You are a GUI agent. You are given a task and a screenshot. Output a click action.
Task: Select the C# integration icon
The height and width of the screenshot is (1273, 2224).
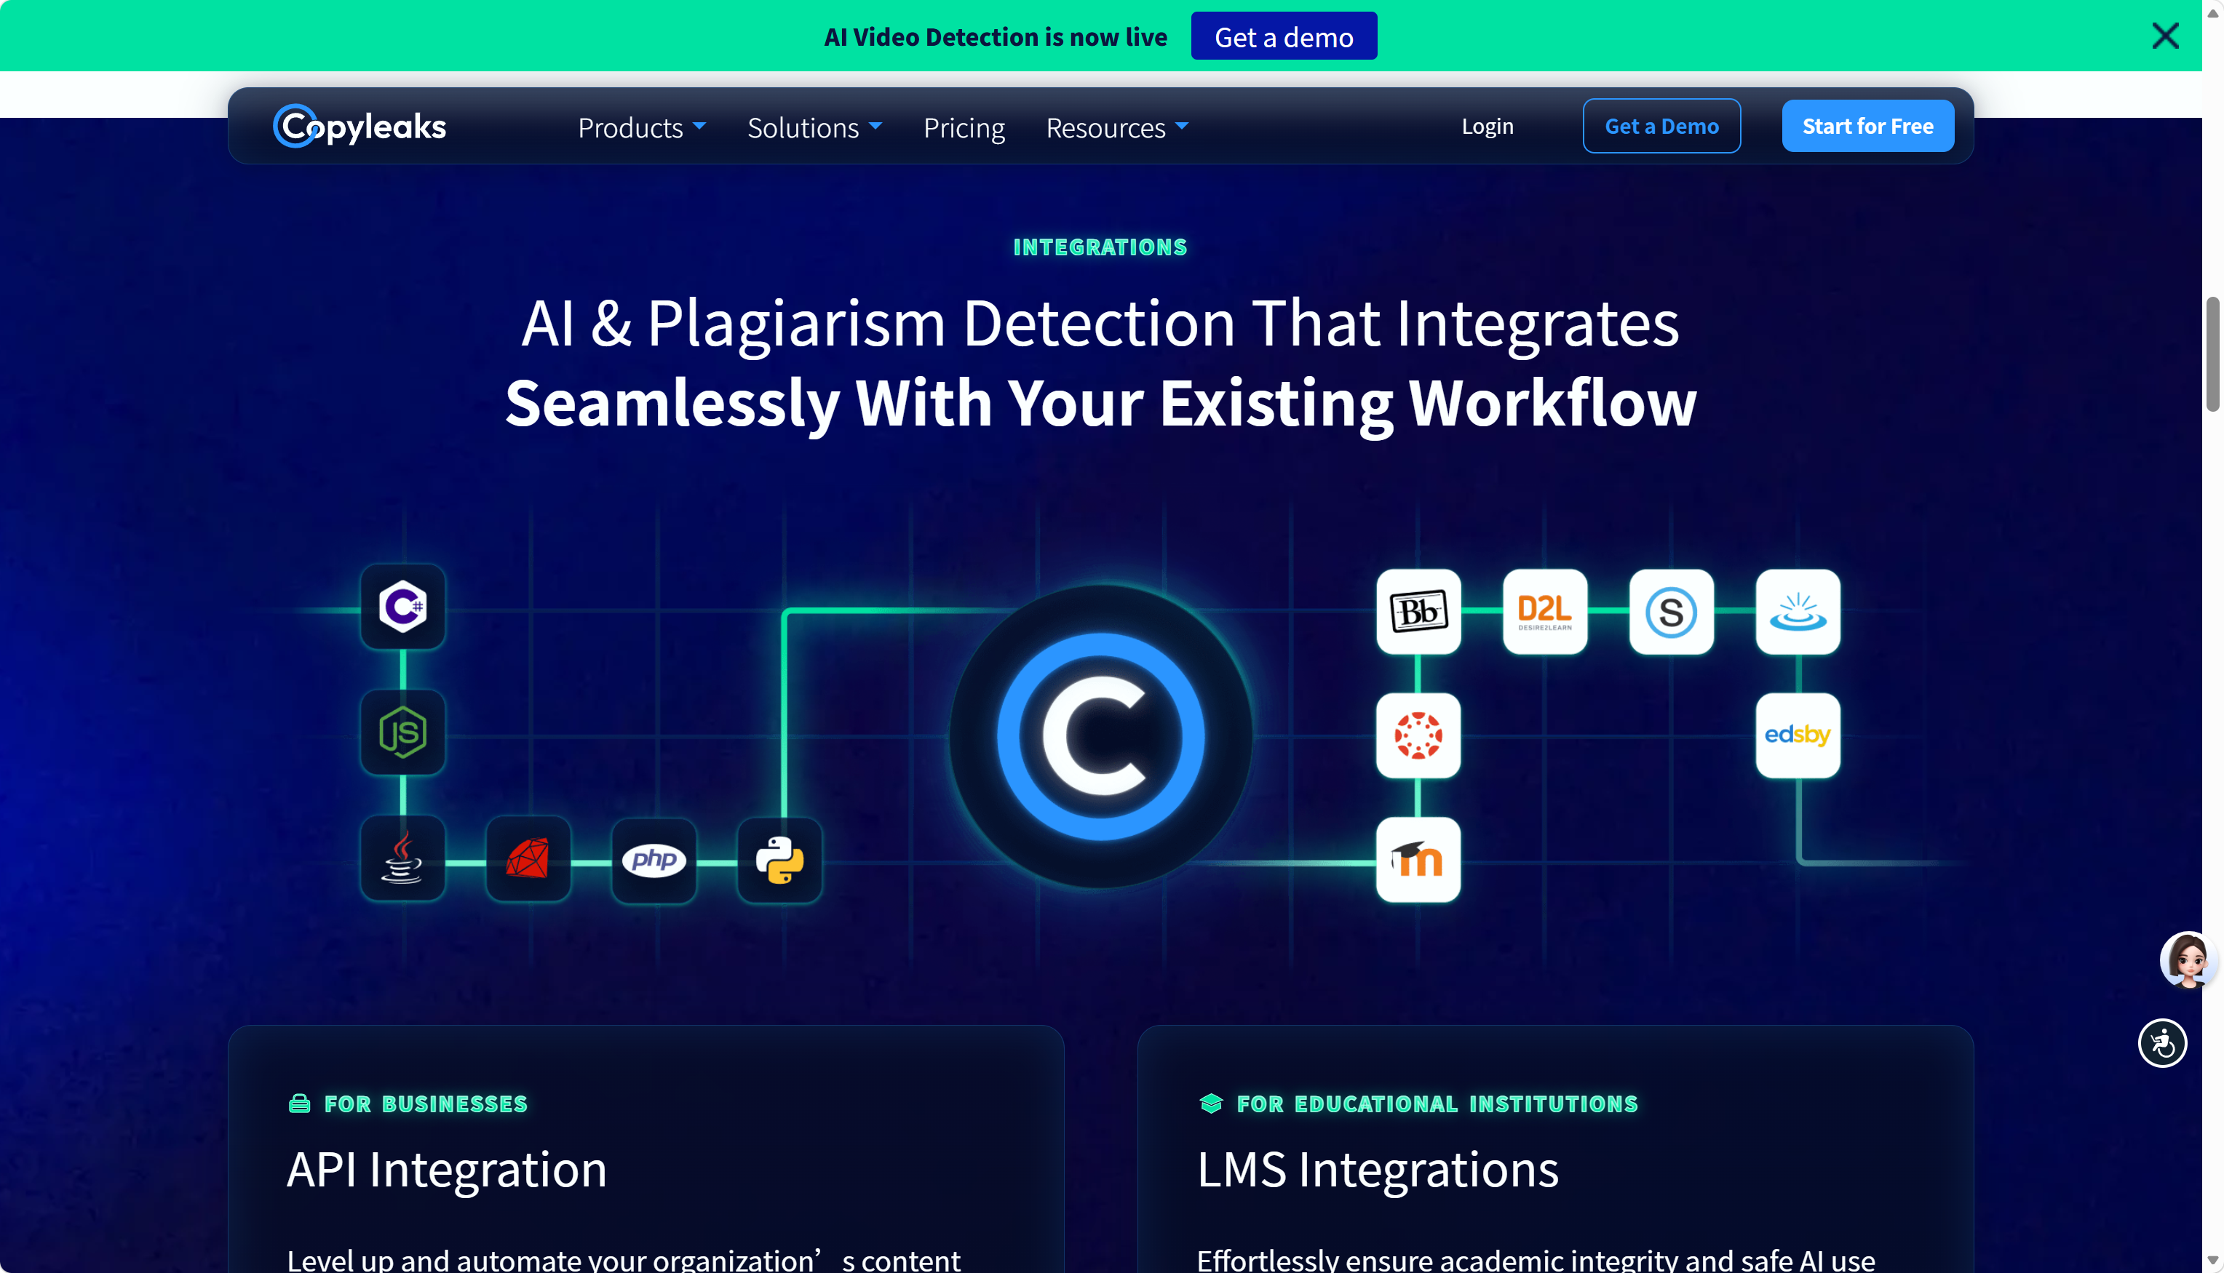tap(402, 607)
